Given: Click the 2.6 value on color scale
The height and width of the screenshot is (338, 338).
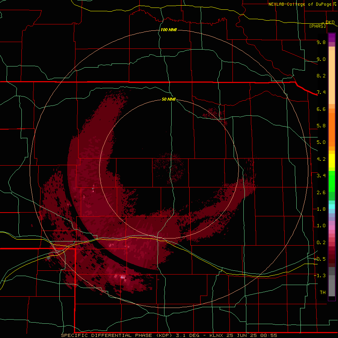Looking at the screenshot, I should click(321, 193).
